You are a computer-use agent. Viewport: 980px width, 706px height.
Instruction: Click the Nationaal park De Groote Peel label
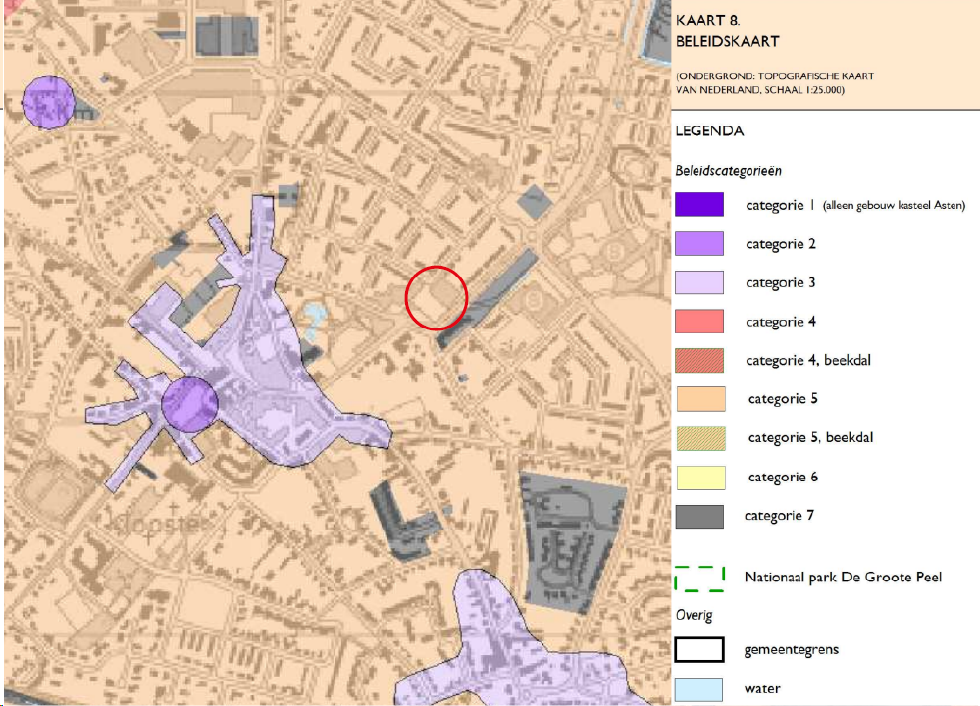[x=845, y=578]
